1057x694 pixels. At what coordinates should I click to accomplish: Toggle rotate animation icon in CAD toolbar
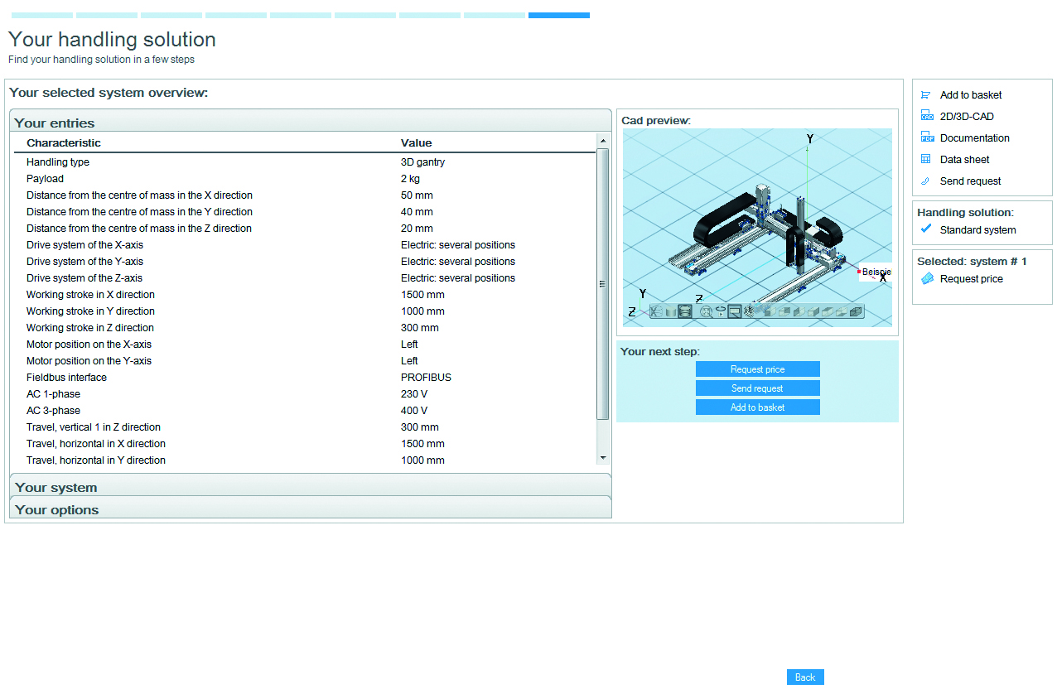721,311
